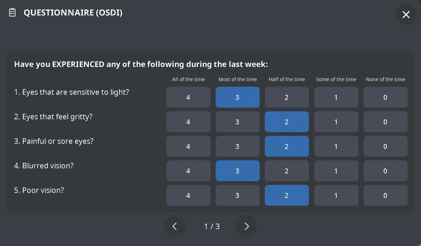Choose 3 for eyes that feel gritty
The width and height of the screenshot is (421, 246).
(x=238, y=122)
